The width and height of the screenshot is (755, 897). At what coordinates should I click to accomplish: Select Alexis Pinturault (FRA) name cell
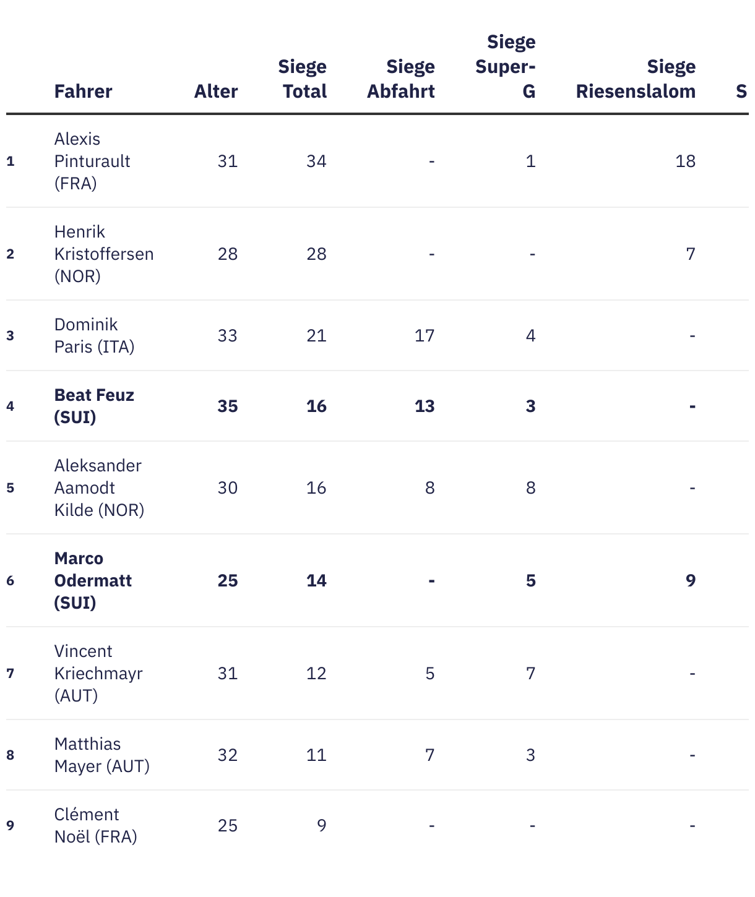(x=92, y=161)
